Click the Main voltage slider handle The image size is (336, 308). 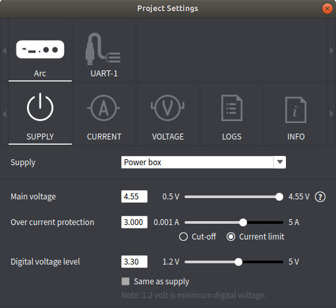(279, 197)
